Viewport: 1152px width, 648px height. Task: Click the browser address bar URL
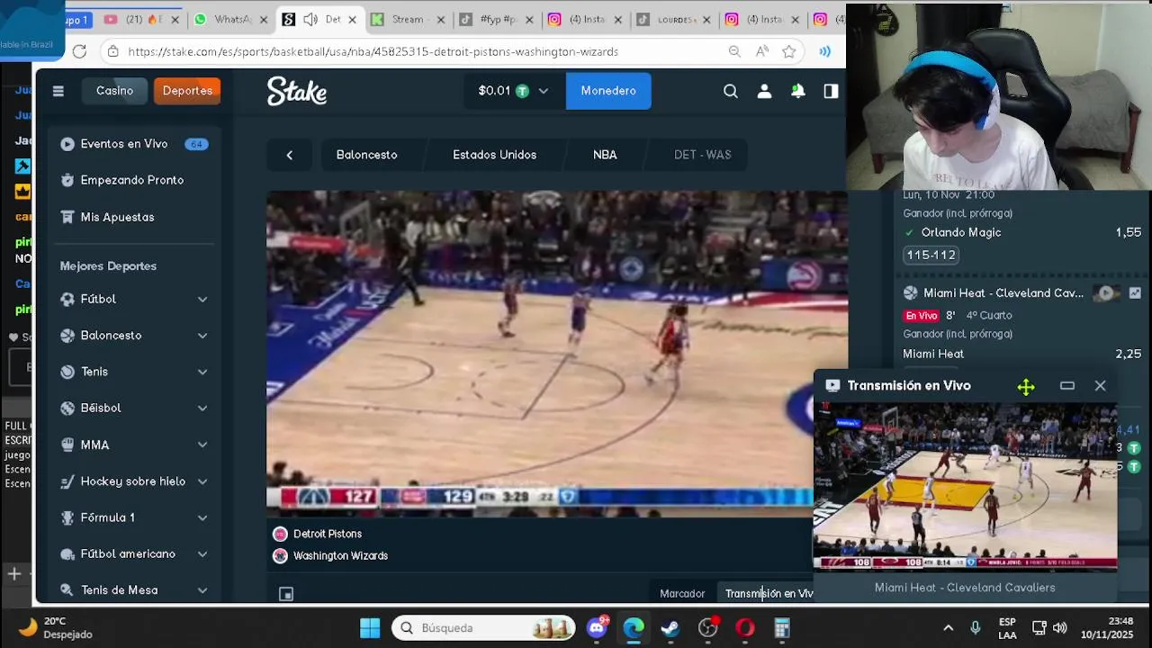coord(373,52)
